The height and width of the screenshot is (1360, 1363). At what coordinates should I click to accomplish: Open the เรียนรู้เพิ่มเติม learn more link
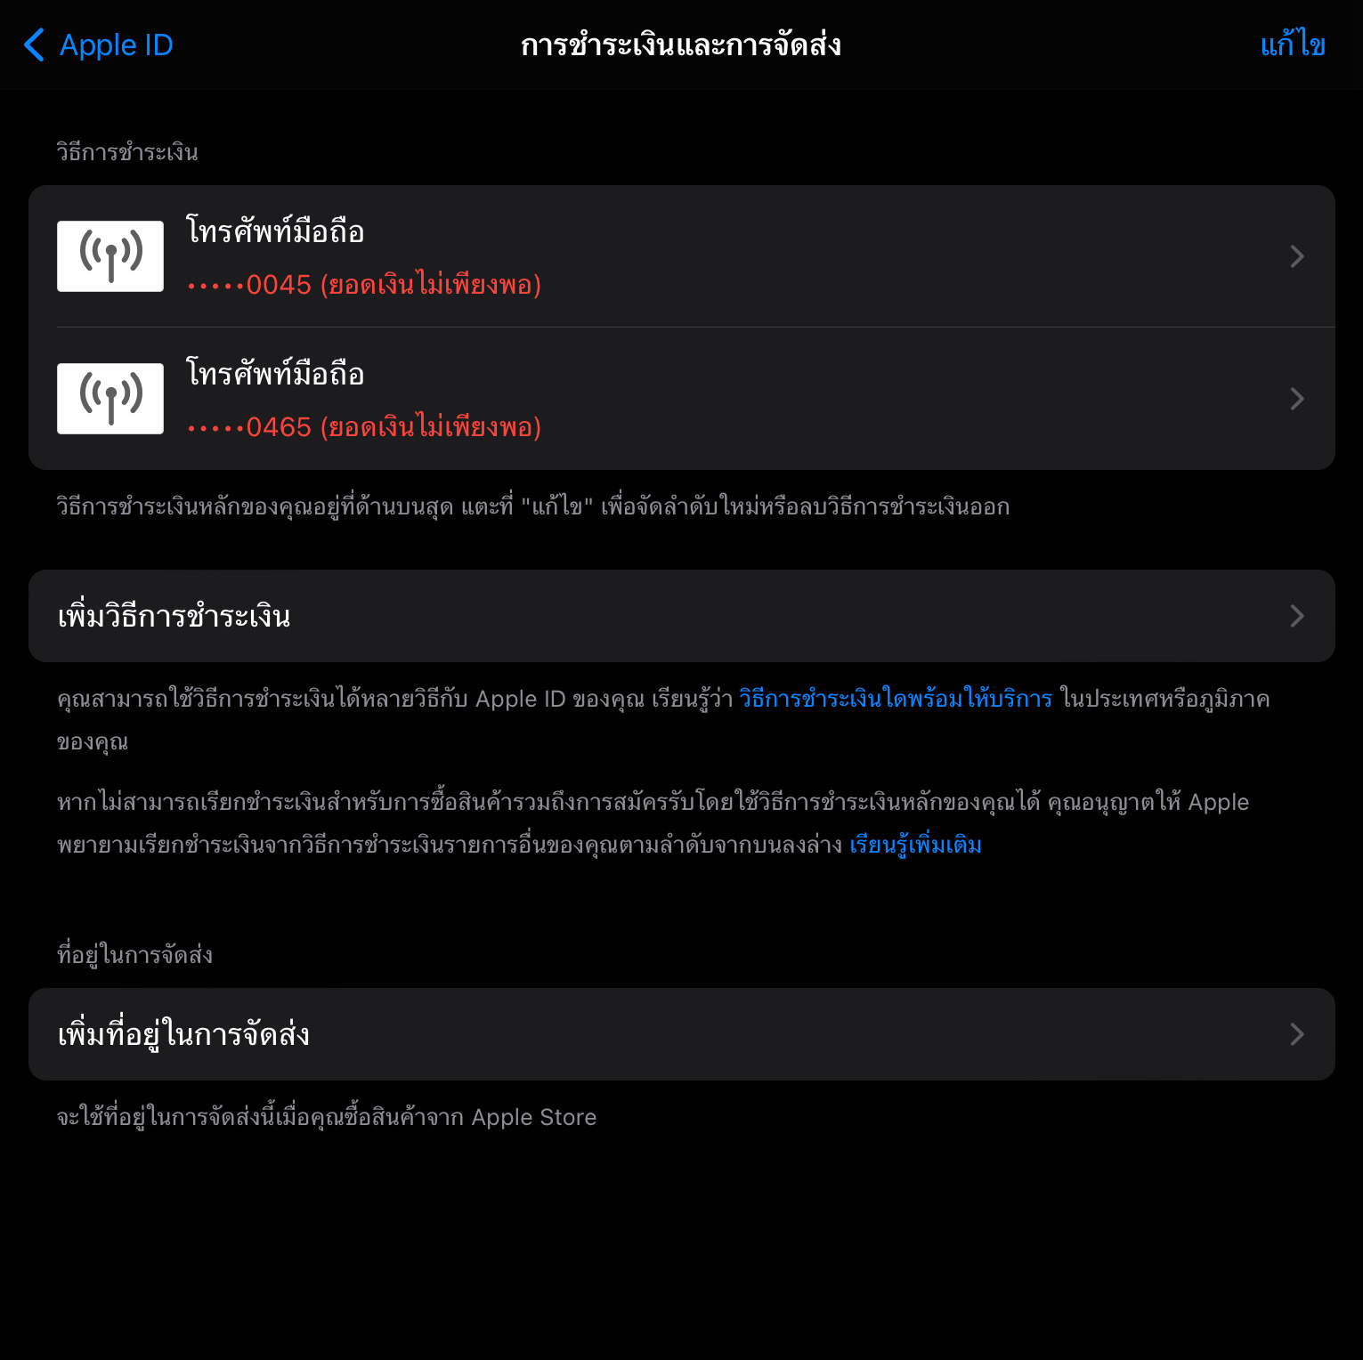pos(915,845)
